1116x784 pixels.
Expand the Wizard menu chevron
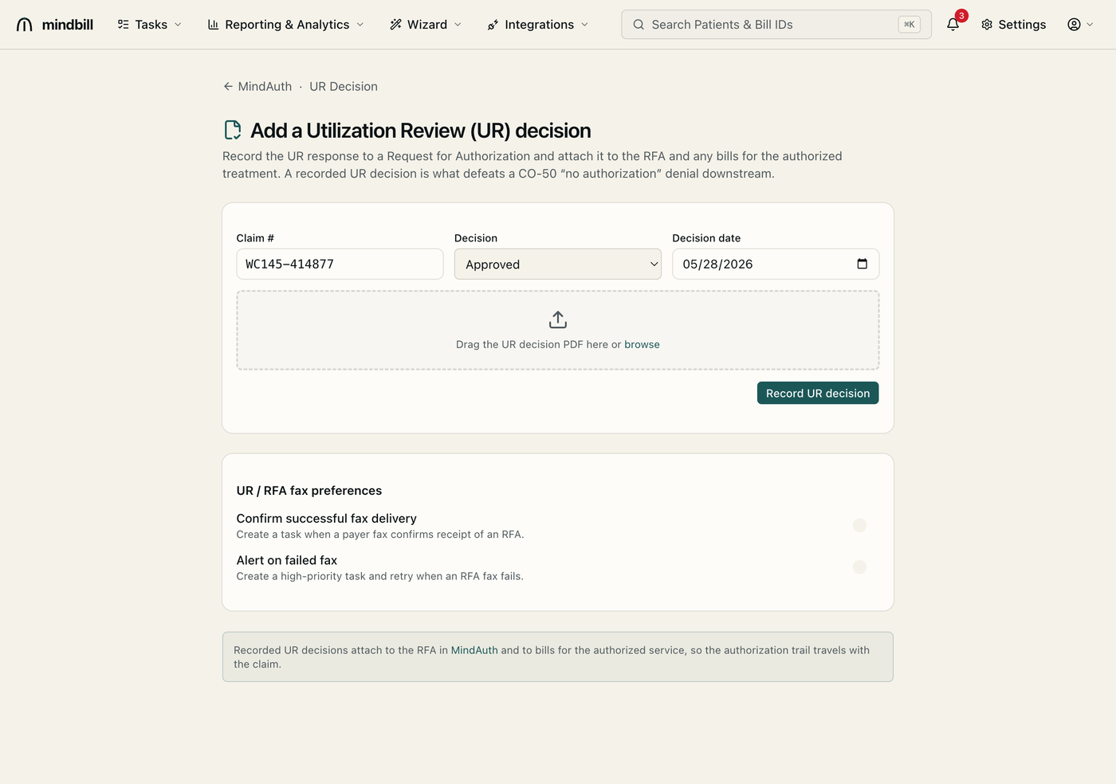click(458, 25)
